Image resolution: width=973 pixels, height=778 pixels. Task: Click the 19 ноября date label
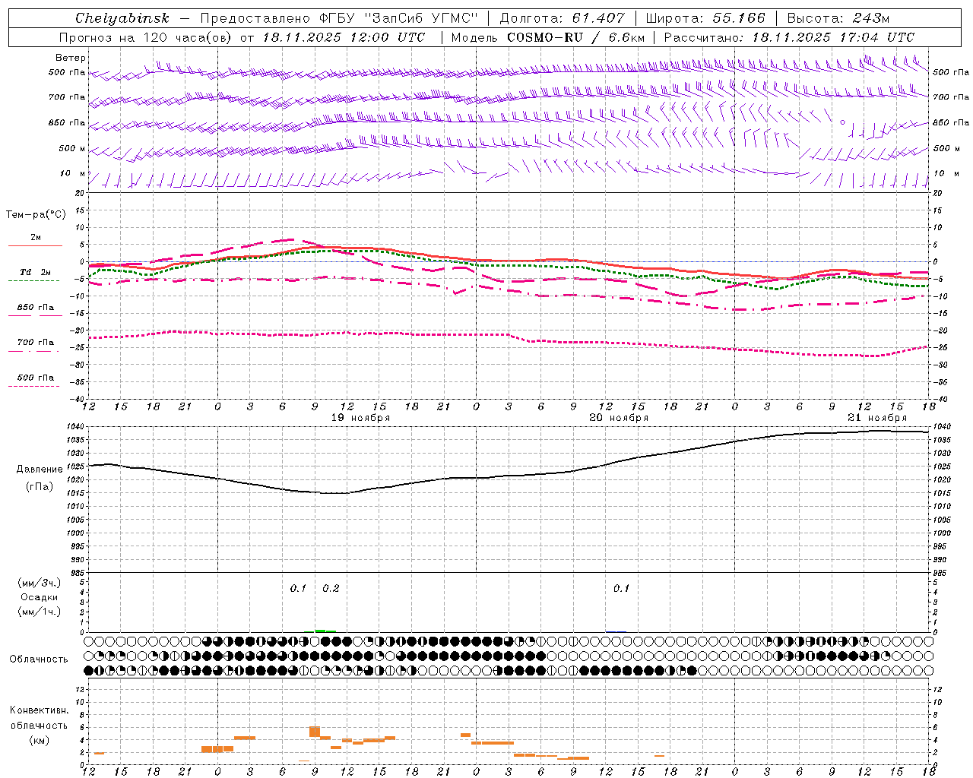[360, 418]
